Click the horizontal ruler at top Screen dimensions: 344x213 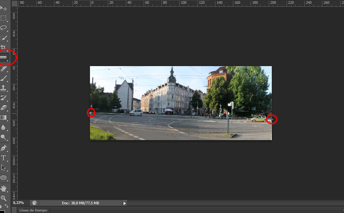(x=181, y=3)
